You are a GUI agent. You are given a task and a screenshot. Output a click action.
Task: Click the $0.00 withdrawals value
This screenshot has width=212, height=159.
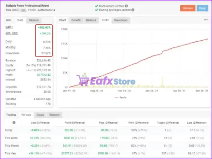(x=47, y=92)
